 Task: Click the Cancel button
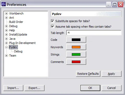[112, 88]
